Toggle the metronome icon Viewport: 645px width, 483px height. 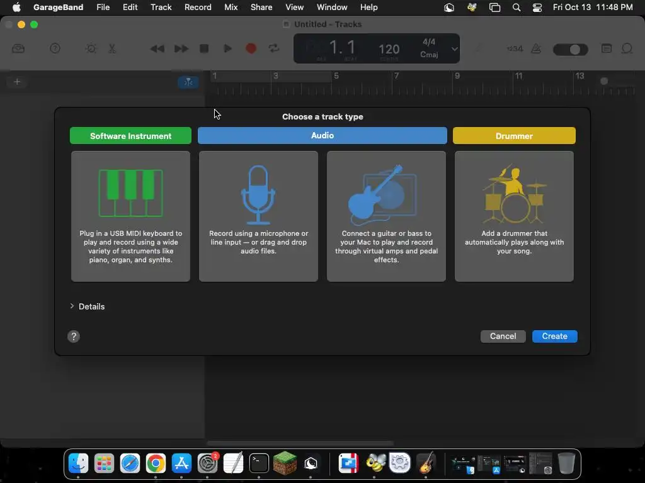click(536, 48)
